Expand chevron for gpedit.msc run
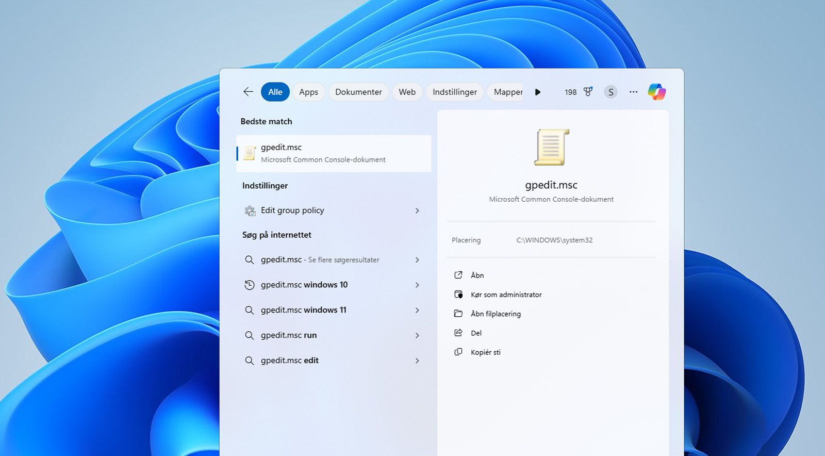 (417, 335)
